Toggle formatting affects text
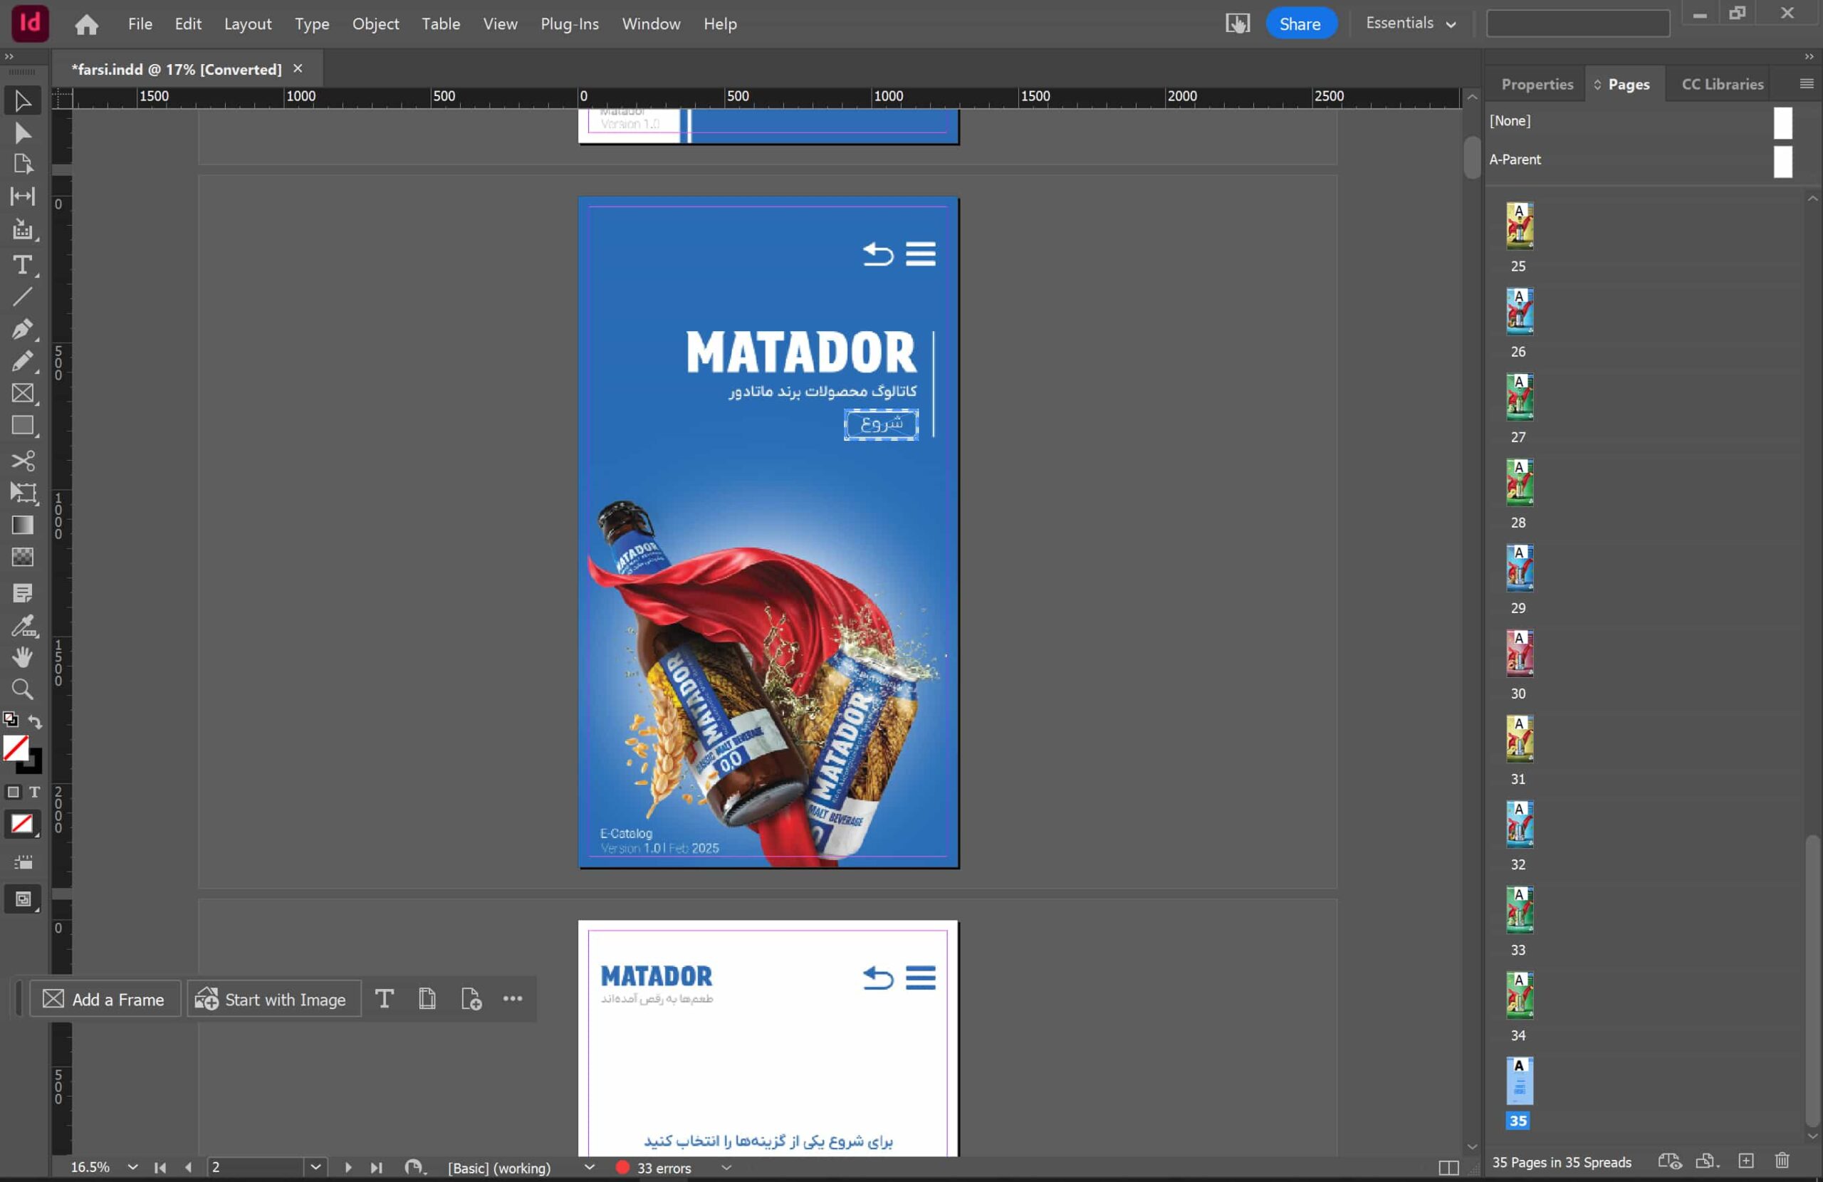Viewport: 1823px width, 1182px height. (34, 792)
